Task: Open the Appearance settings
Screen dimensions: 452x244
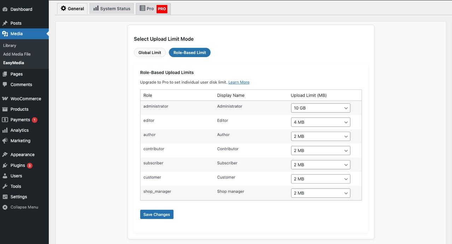Action: coord(23,154)
